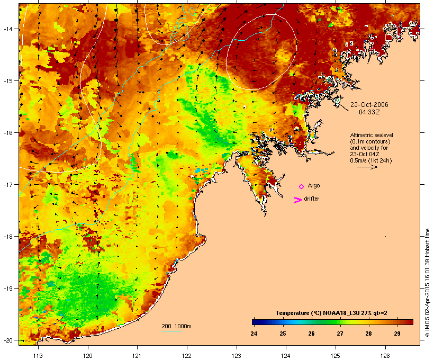This screenshot has width=434, height=360.
Task: Click colorbar value '25'
Action: click(282, 334)
